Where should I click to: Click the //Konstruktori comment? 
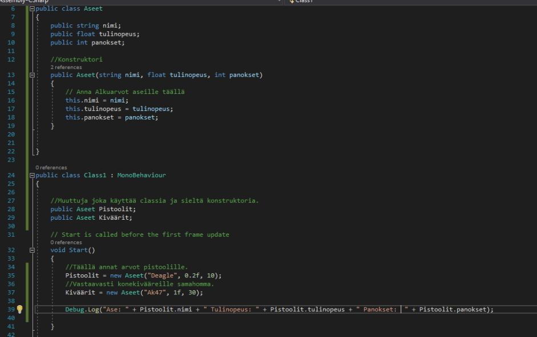pos(76,59)
